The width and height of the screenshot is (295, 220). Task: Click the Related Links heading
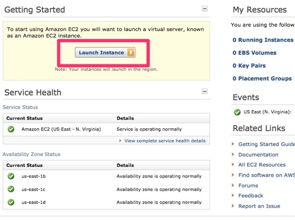click(259, 128)
